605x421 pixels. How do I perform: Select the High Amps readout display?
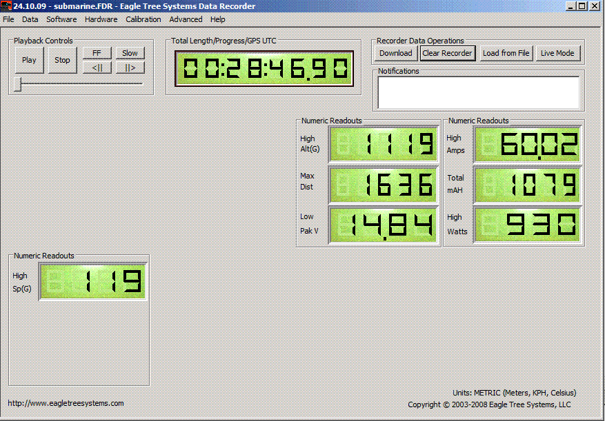528,144
